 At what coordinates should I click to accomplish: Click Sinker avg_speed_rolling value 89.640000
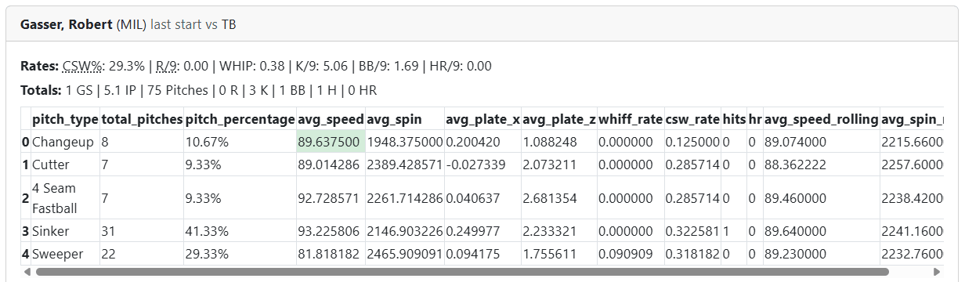pyautogui.click(x=821, y=231)
